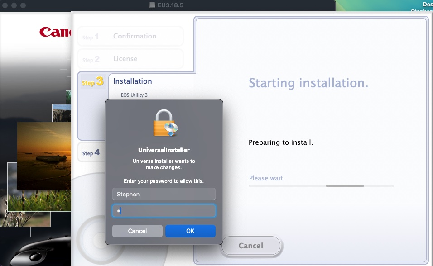The height and width of the screenshot is (266, 433).
Task: Click the padlock icon in the password dialog
Action: 164,123
